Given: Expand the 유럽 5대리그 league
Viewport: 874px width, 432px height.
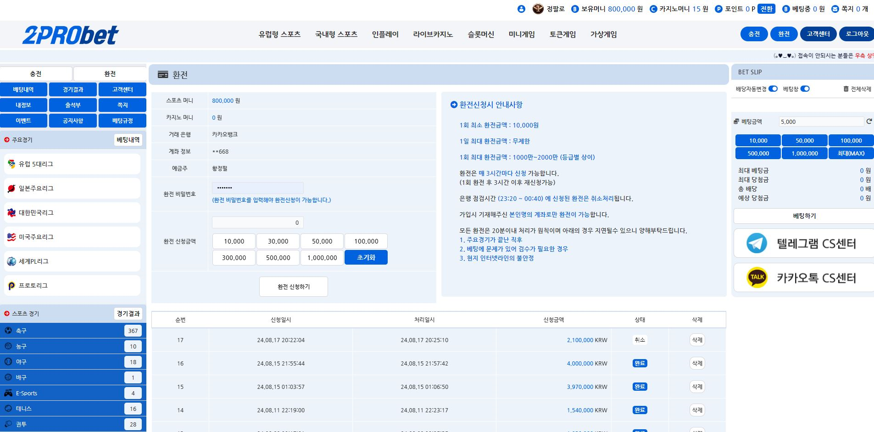Looking at the screenshot, I should click(x=72, y=164).
